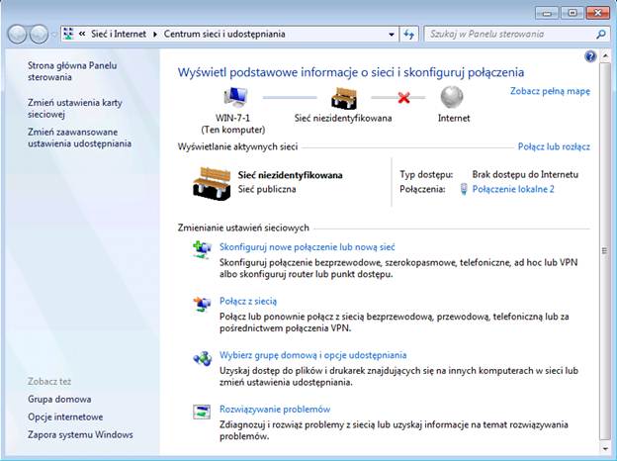The height and width of the screenshot is (461, 617).
Task: Select Centrum sieci i udostępniania breadcrumb
Action: click(223, 34)
